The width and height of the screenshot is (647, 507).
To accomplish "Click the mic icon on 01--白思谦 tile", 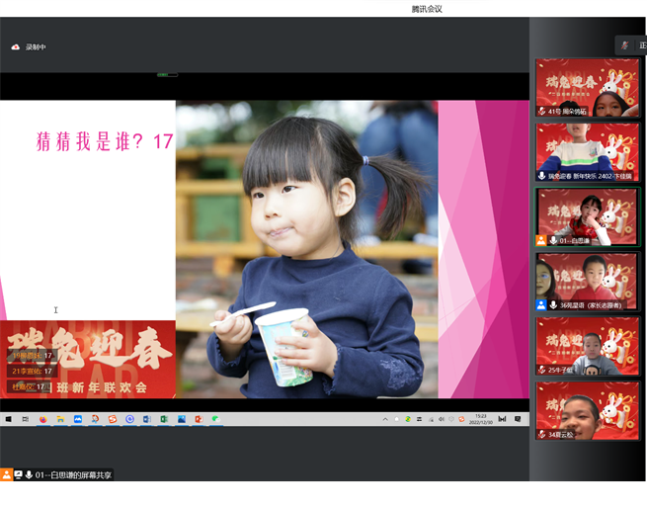I will (x=553, y=240).
